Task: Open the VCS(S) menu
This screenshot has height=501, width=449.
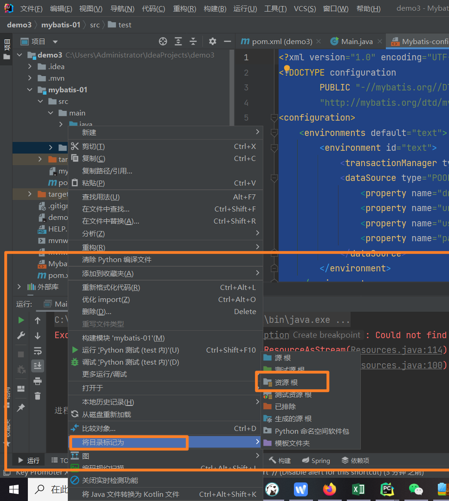Action: [305, 9]
